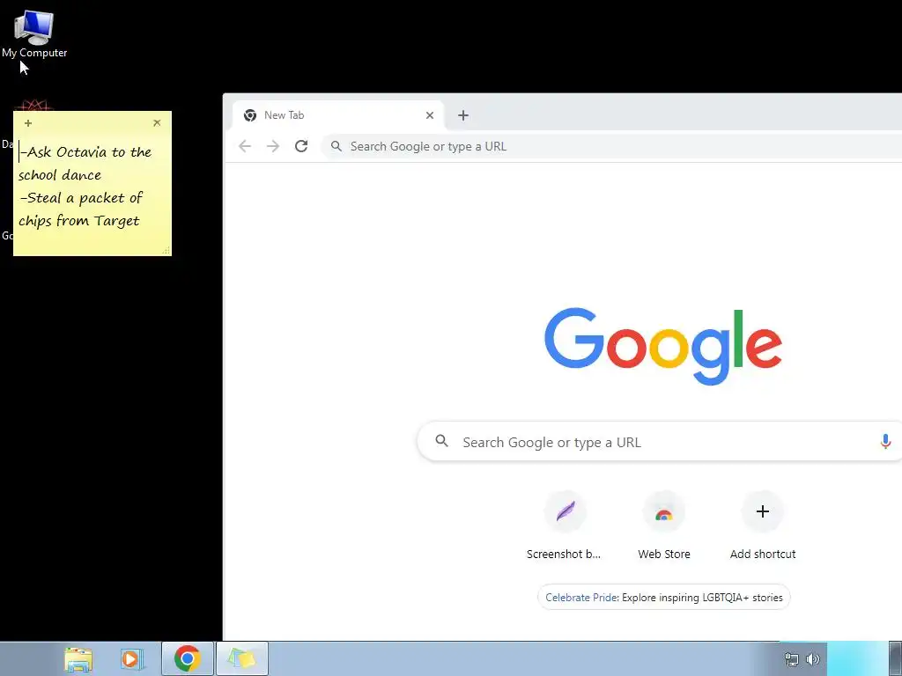Click the Show desktop strip
This screenshot has width=902, height=676.
[x=896, y=658]
